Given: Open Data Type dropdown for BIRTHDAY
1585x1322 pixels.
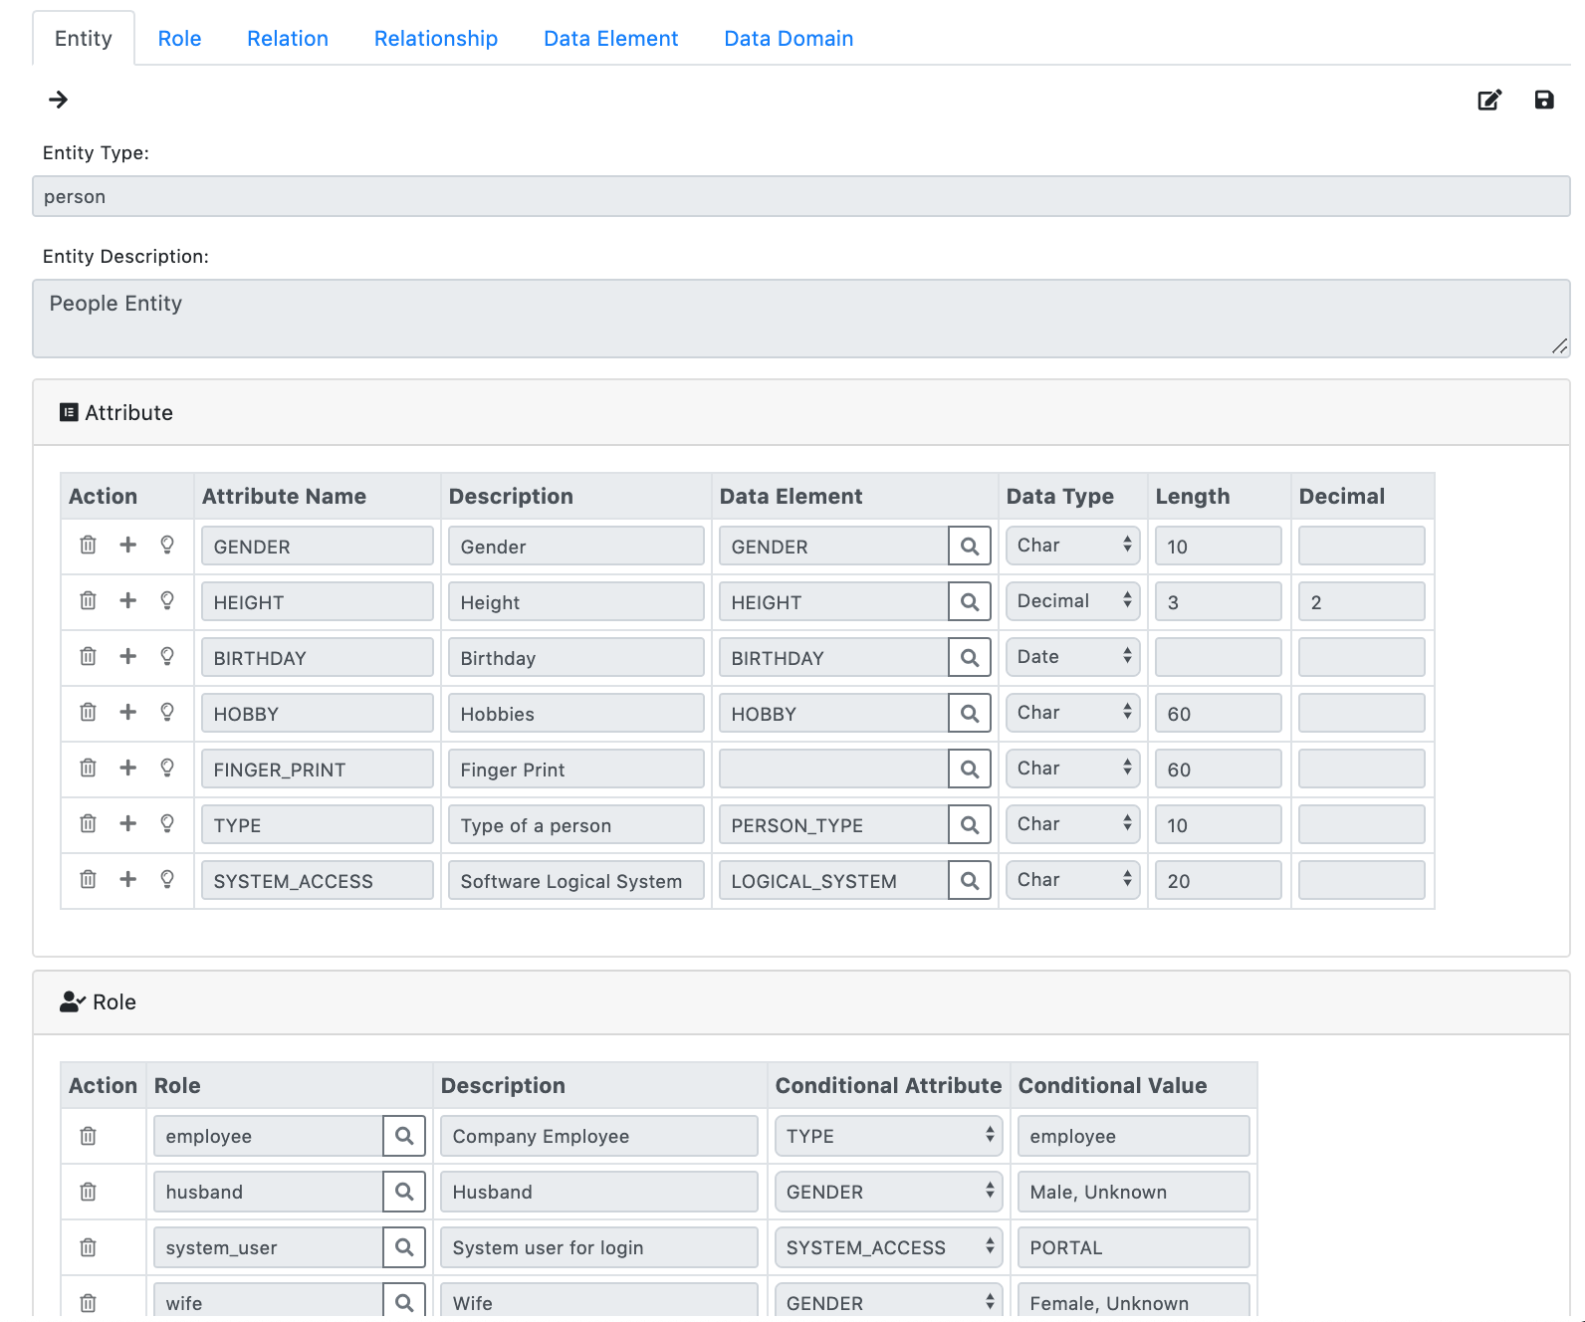Looking at the screenshot, I should [1072, 657].
